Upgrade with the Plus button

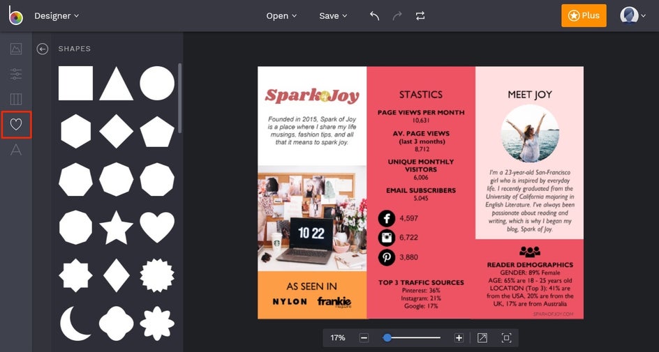pyautogui.click(x=584, y=15)
